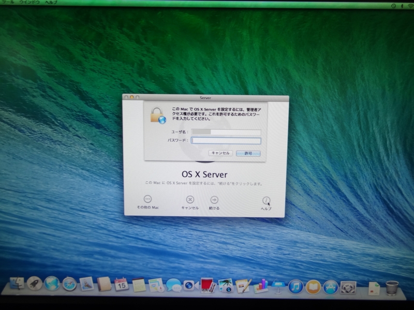
Task: Open Messages speech bubble icon
Action: (x=173, y=286)
